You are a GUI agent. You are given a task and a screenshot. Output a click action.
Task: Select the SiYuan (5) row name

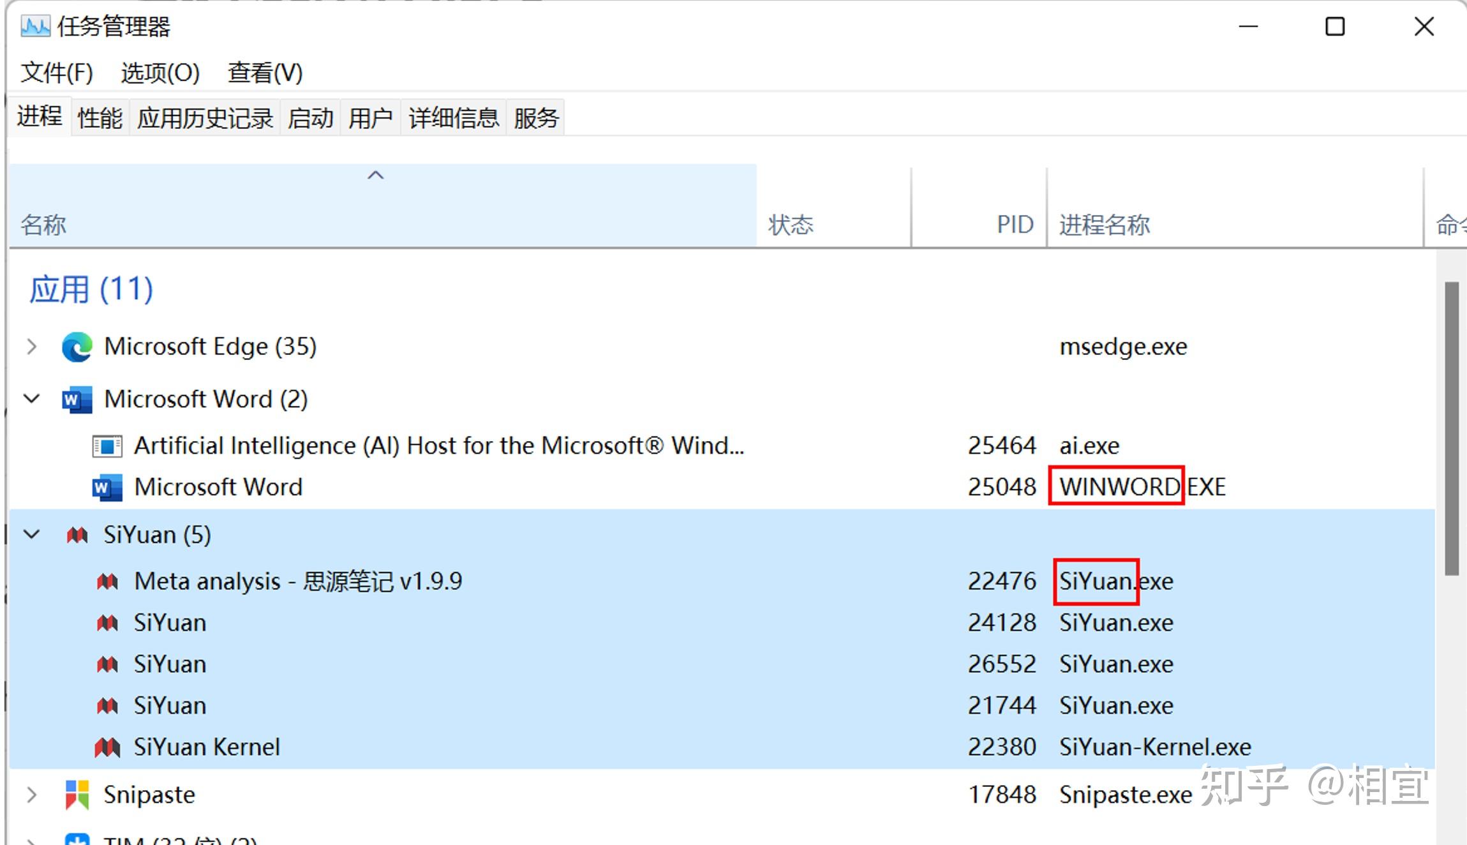tap(158, 535)
